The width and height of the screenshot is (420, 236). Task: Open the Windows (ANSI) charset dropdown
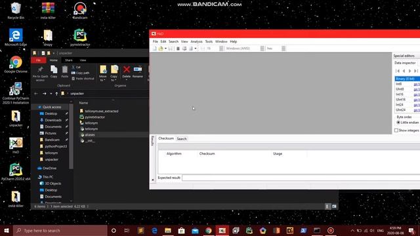(x=262, y=49)
